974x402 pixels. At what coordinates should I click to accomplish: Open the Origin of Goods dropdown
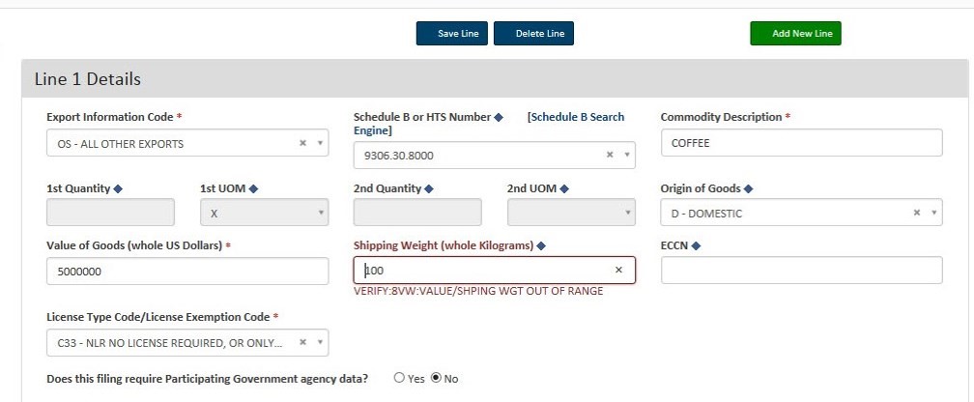[x=801, y=213]
